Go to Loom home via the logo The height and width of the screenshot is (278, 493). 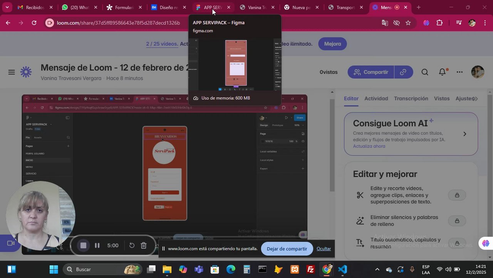coord(26,72)
